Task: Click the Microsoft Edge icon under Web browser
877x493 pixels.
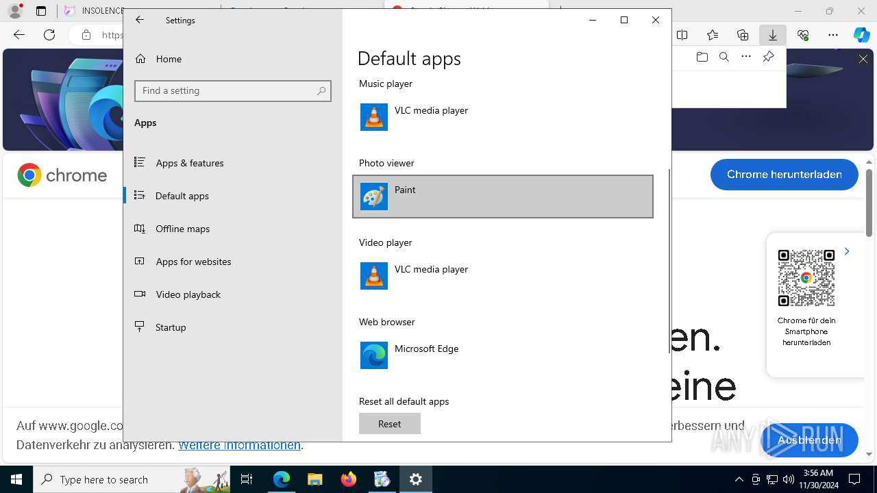Action: [x=374, y=355]
